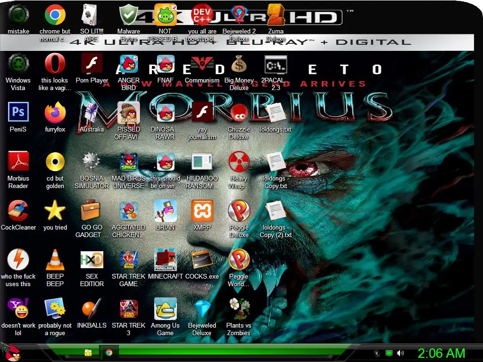Launch 'BOSNIA SIMULATOR' Minesweeper icon
Viewport: 483px width, 362px height.
tap(92, 162)
